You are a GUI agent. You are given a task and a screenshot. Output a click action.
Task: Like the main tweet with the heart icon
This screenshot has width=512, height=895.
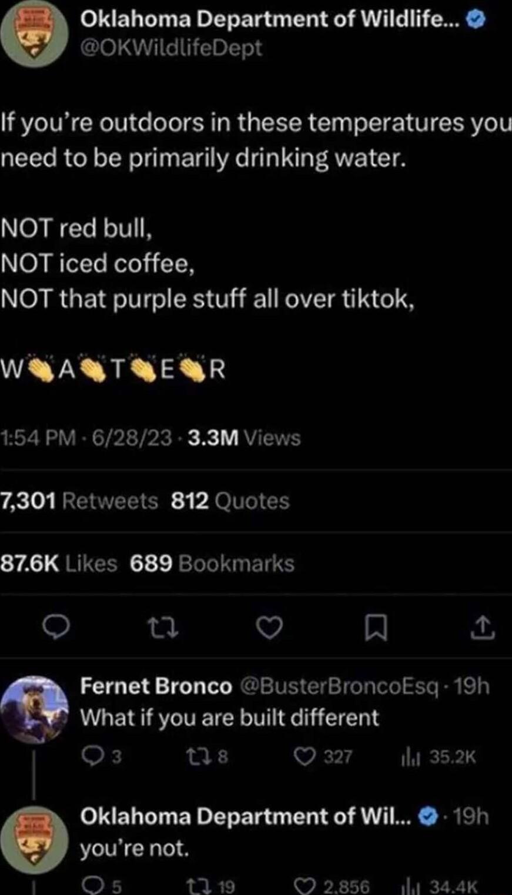pyautogui.click(x=270, y=628)
